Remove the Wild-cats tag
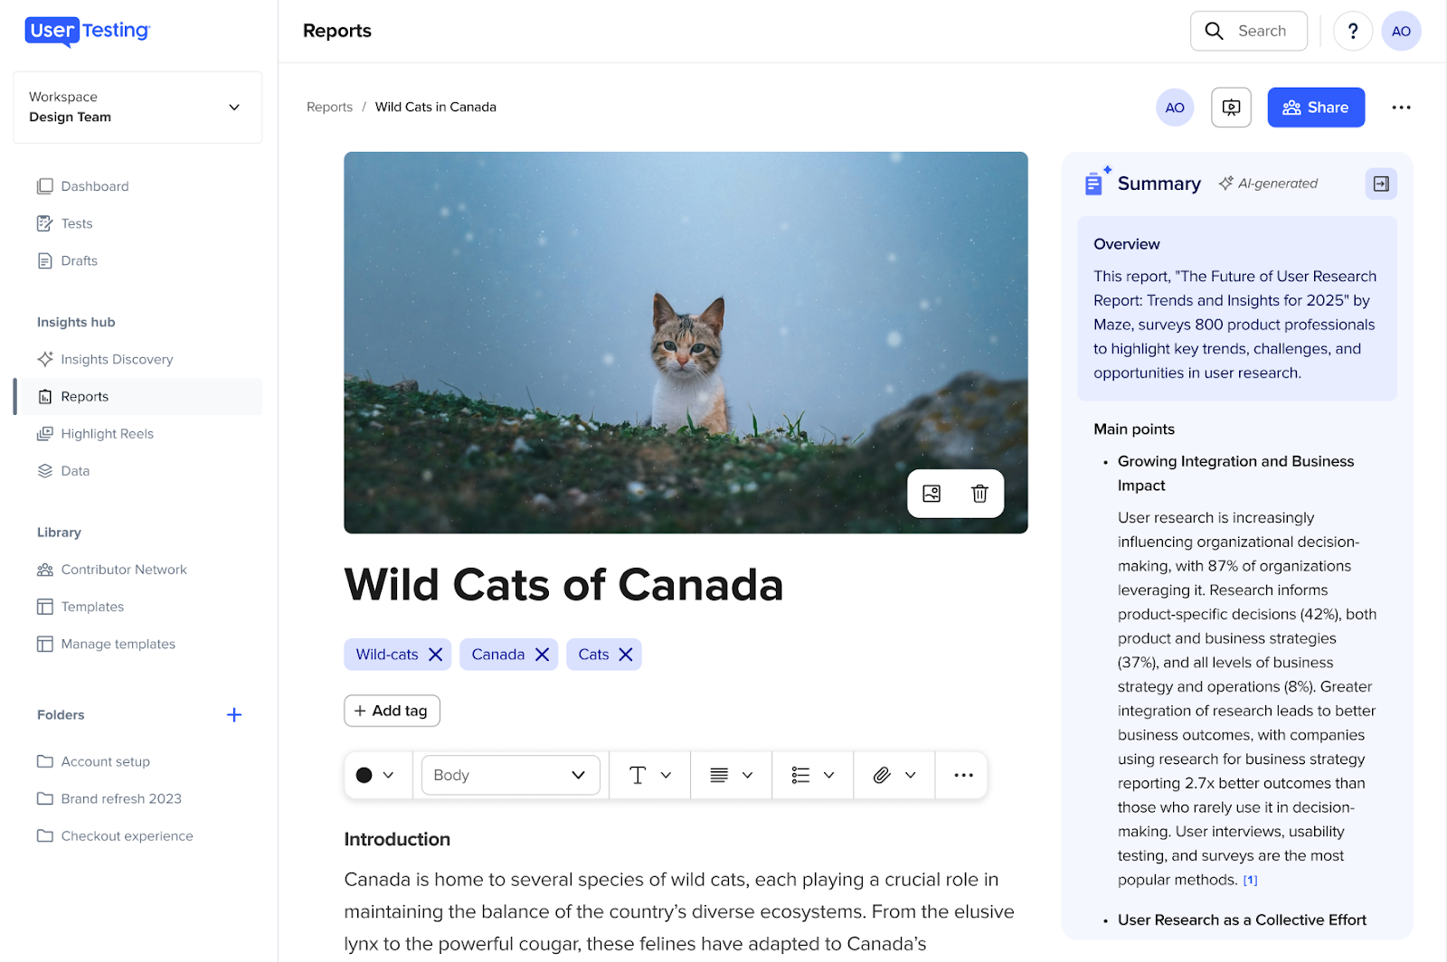This screenshot has width=1447, height=962. 435,655
